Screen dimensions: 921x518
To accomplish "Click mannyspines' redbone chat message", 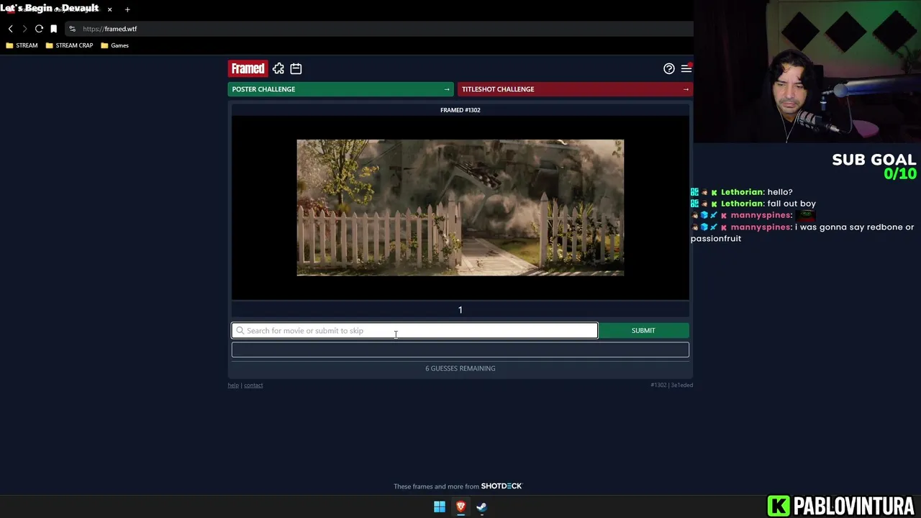I will [802, 232].
